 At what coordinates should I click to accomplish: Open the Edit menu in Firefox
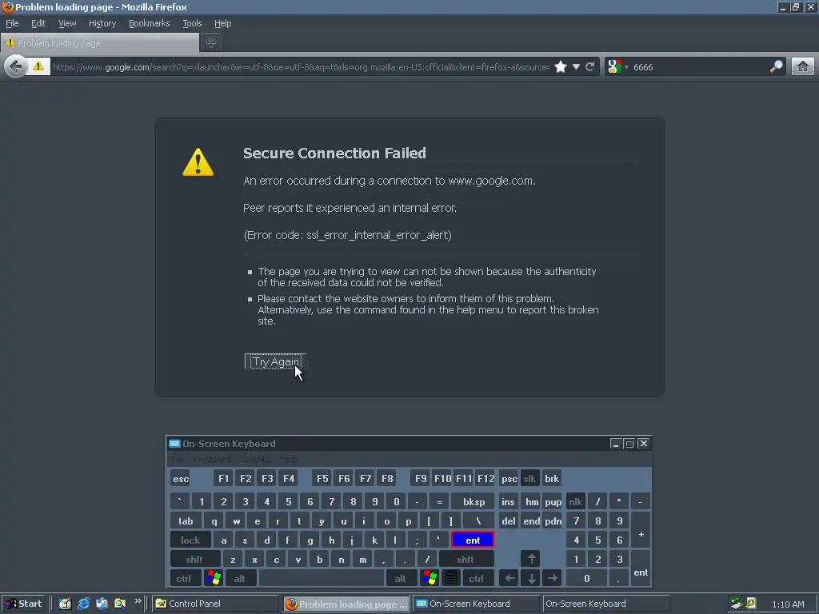[x=38, y=23]
